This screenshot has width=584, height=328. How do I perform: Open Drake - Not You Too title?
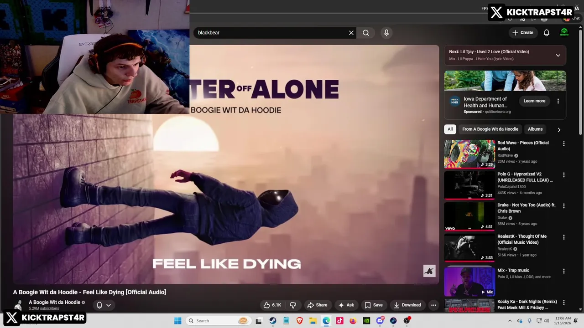(527, 208)
